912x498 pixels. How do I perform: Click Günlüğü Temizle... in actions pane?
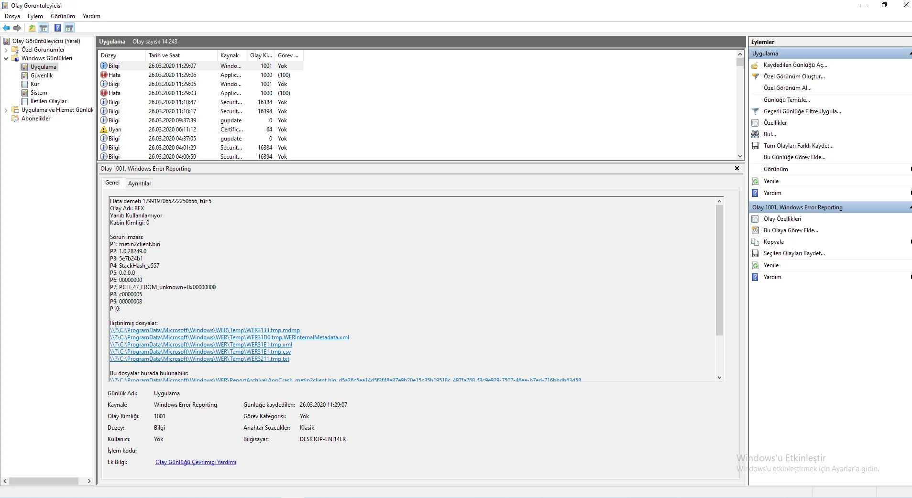click(787, 100)
